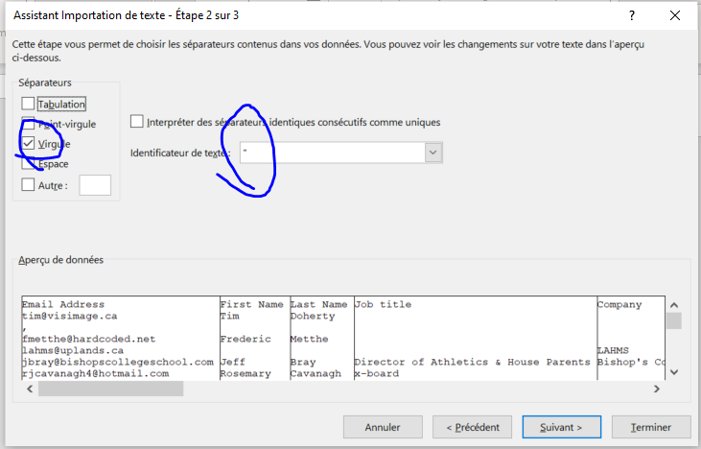Enable the Tabulation separator checkbox
This screenshot has width=701, height=449.
28,104
